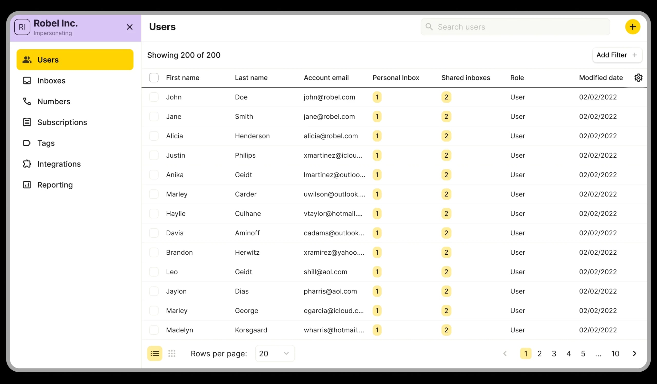Go to page 2

[539, 353]
